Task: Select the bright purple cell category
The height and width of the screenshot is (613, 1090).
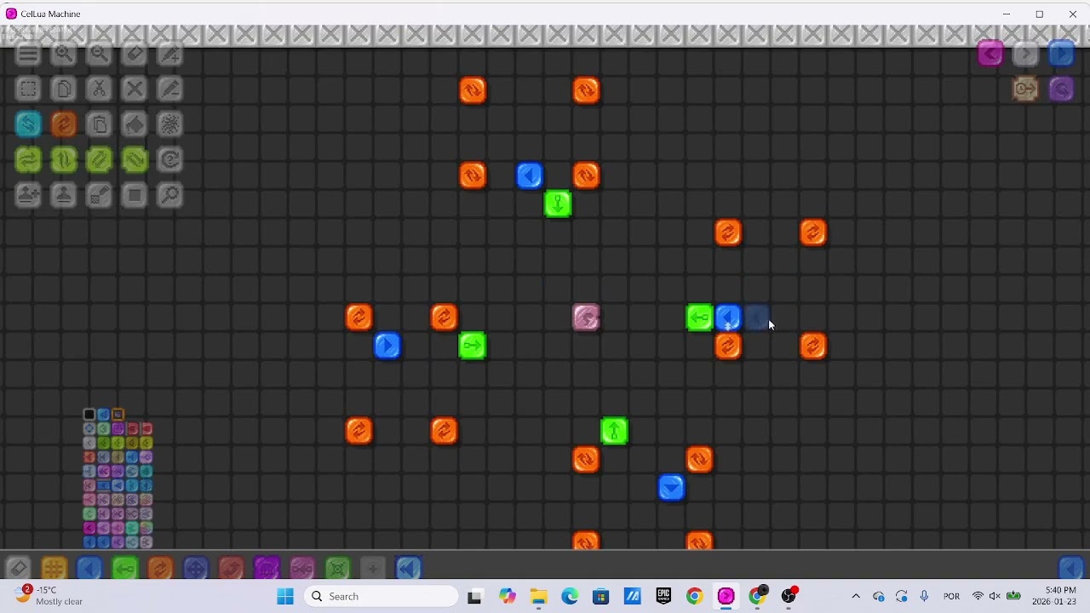Action: (267, 568)
